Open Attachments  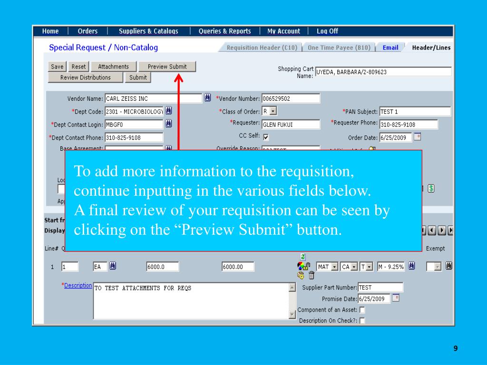(113, 67)
